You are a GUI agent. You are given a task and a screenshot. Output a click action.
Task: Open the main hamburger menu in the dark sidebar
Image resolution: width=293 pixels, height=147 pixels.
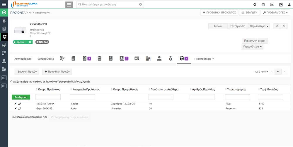pyautogui.click(x=4, y=4)
